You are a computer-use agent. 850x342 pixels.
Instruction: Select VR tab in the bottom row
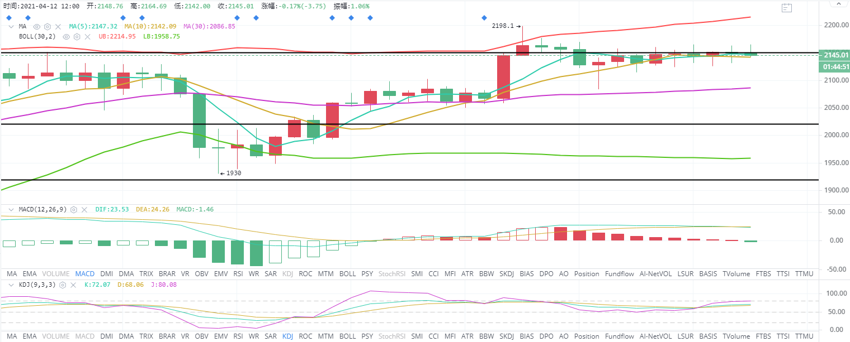coord(185,336)
